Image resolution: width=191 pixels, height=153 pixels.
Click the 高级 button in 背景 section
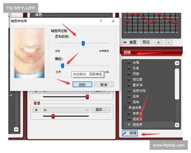pos(101,110)
